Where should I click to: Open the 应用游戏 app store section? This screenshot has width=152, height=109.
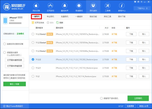(50, 7)
